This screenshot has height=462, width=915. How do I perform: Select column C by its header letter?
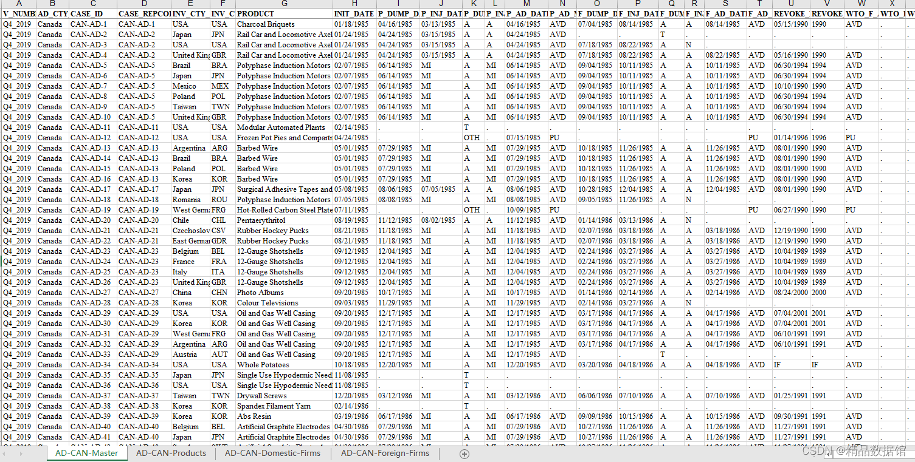tap(93, 4)
